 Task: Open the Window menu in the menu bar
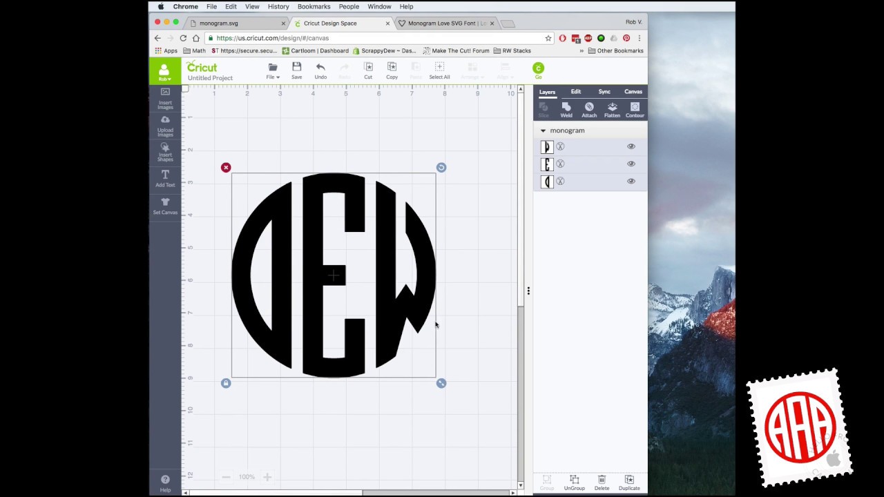[x=379, y=6]
